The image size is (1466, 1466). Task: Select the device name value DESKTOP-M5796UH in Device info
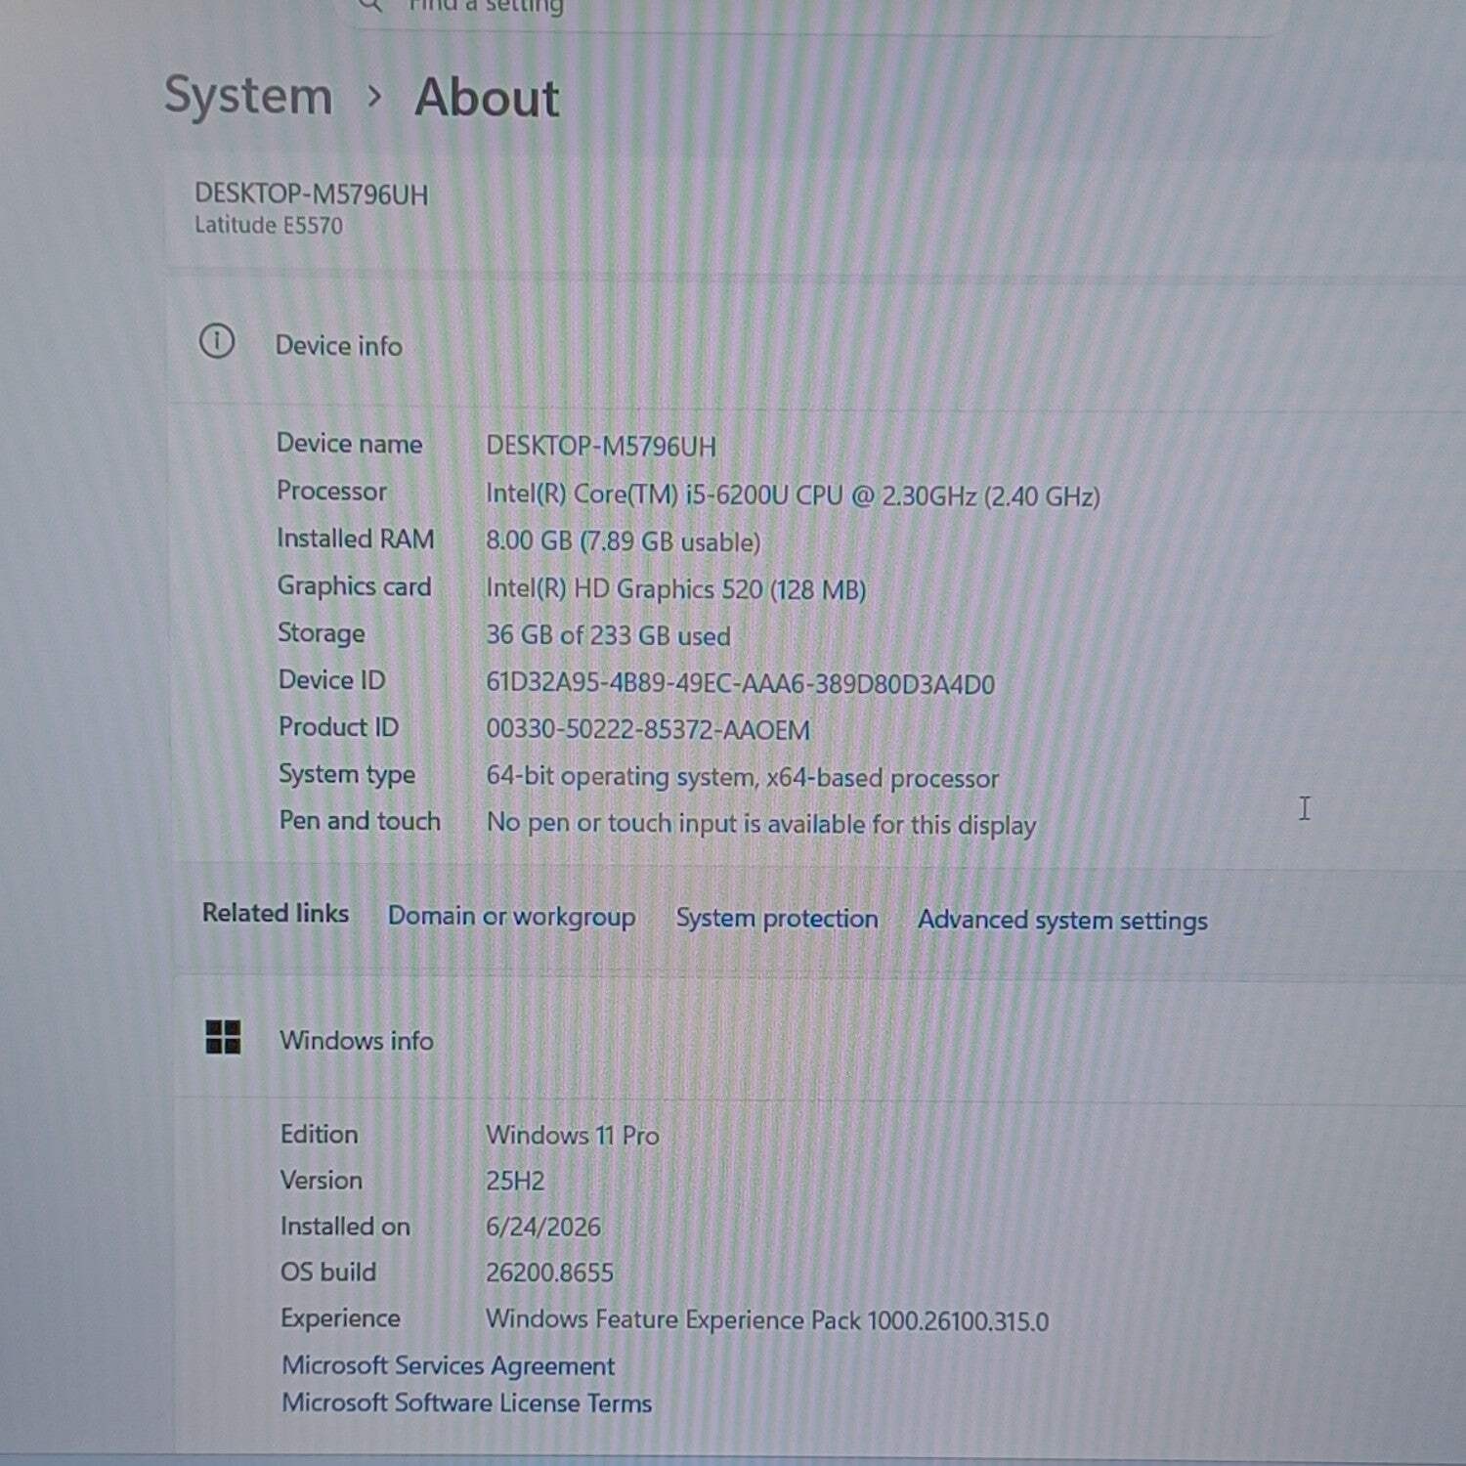tap(601, 447)
